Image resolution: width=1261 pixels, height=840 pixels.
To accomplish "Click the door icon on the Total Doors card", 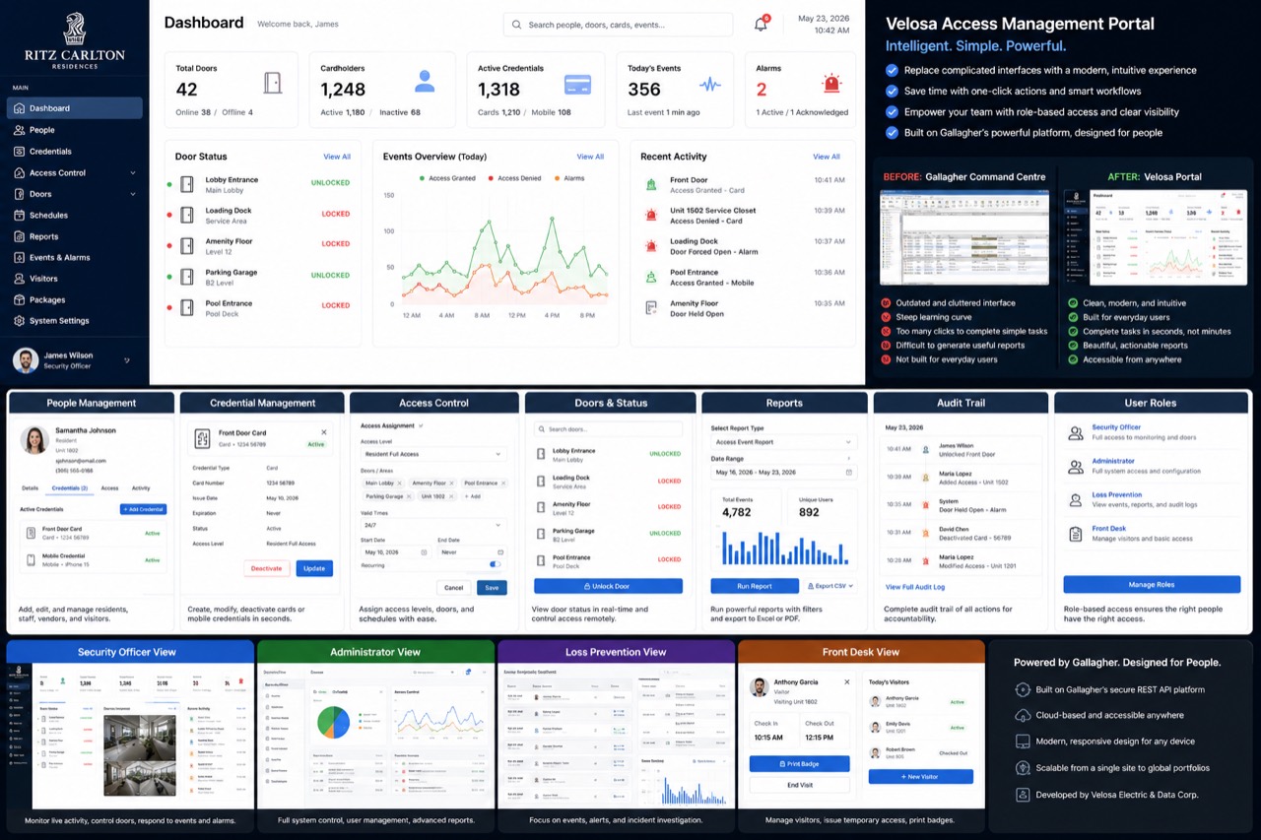I will 273,83.
